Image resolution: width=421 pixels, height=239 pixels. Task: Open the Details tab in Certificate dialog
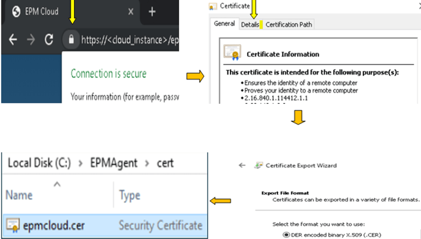click(250, 24)
